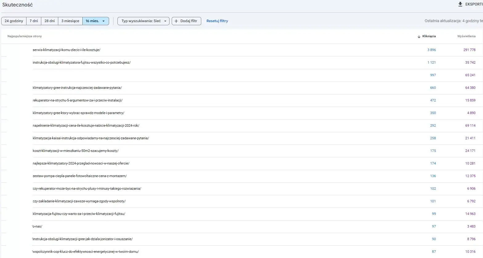The height and width of the screenshot is (258, 483).
Task: Select the 7 dni time range
Action: (x=34, y=21)
